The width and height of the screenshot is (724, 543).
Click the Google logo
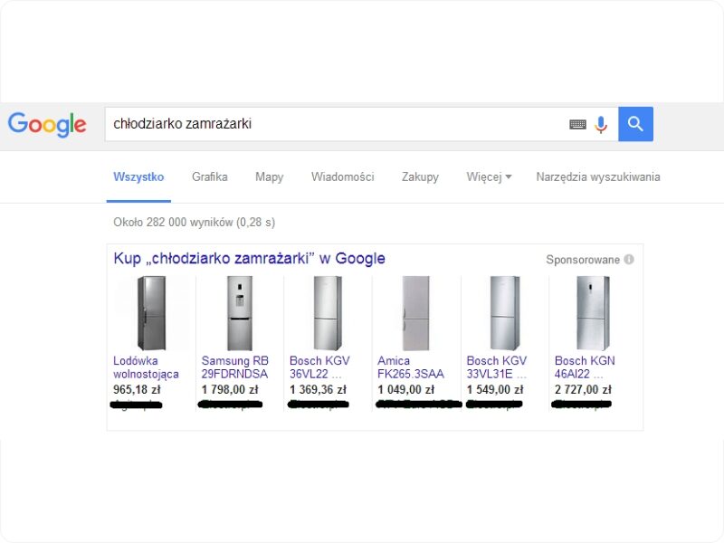[x=47, y=125]
